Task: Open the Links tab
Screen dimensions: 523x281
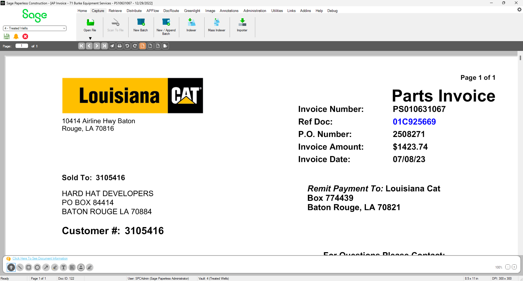Action: pos(291,11)
